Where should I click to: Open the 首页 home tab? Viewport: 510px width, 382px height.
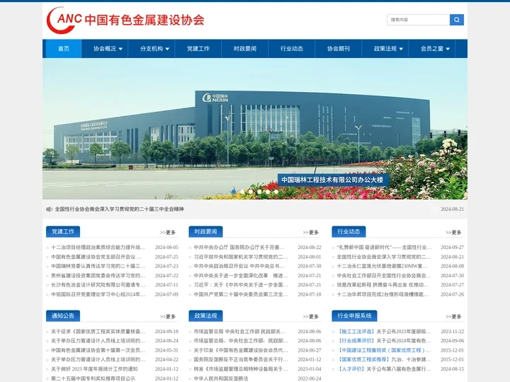pos(64,49)
